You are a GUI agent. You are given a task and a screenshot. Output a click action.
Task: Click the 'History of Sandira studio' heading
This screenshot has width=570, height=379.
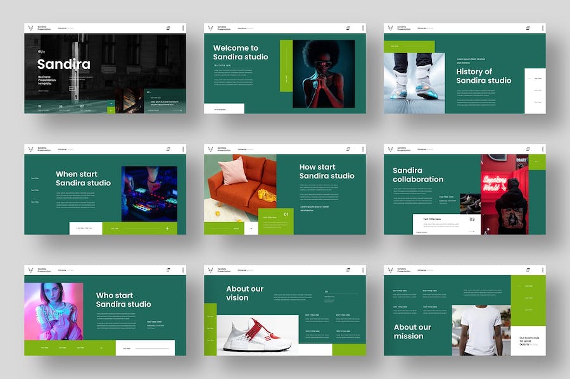483,76
